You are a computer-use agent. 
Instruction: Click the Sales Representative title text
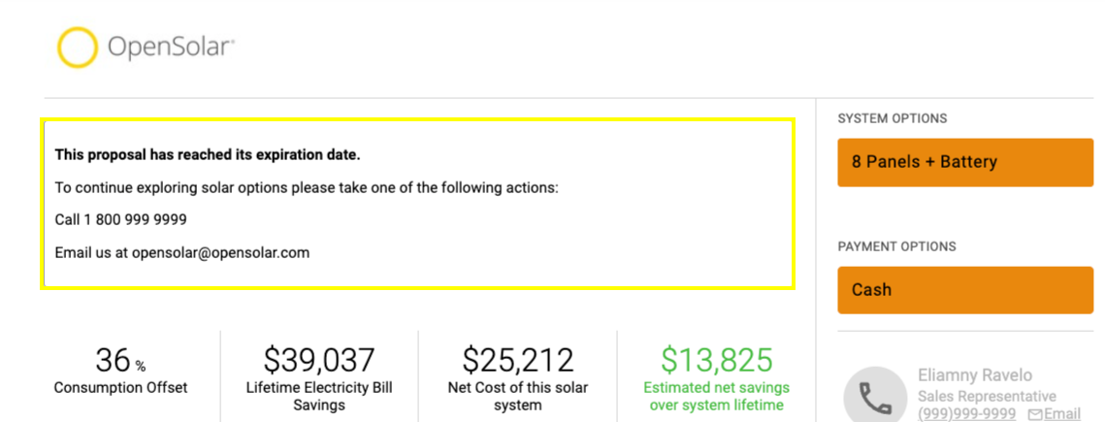tap(988, 397)
